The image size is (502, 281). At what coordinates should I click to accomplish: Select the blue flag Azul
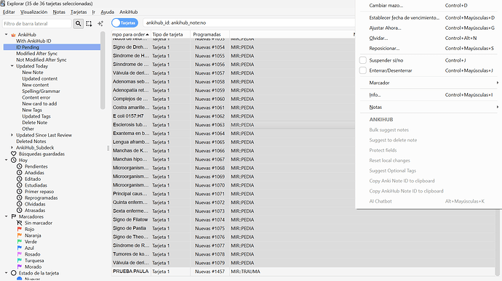pyautogui.click(x=20, y=248)
